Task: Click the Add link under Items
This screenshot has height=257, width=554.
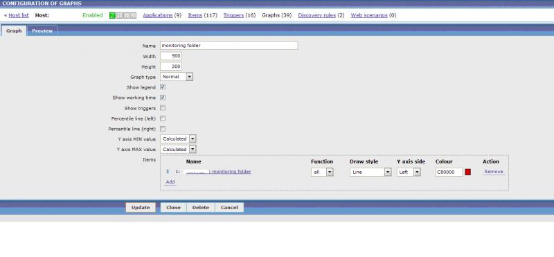Action: [x=170, y=181]
